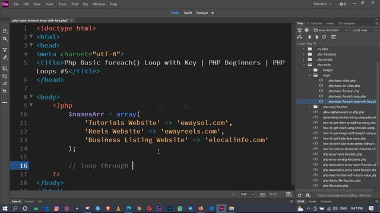Screen dimensions: 380x213
Task: Click the Format Source Code icon in the left toolbar
Action: point(5,57)
